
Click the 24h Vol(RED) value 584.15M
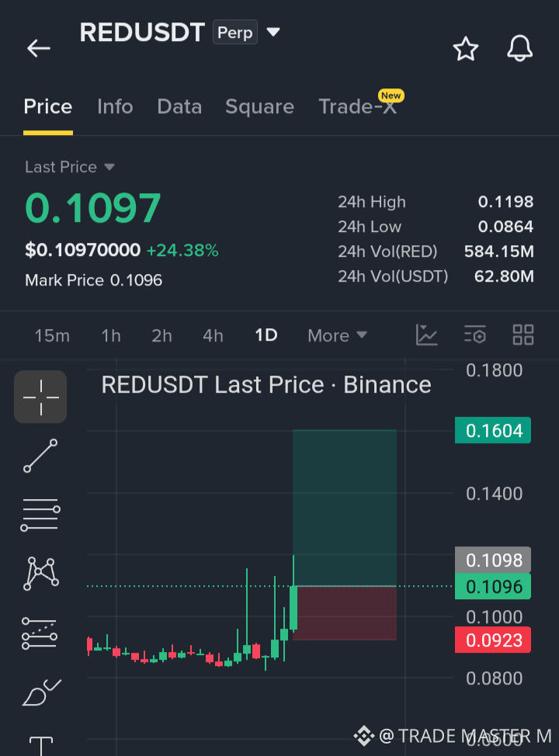click(x=498, y=251)
